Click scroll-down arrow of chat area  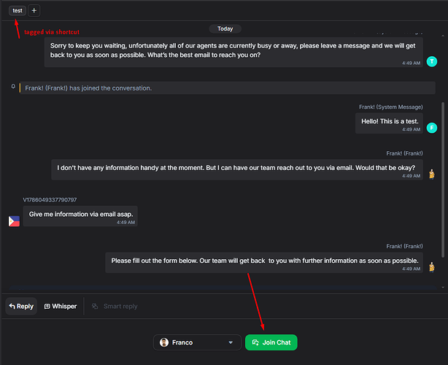pyautogui.click(x=443, y=288)
